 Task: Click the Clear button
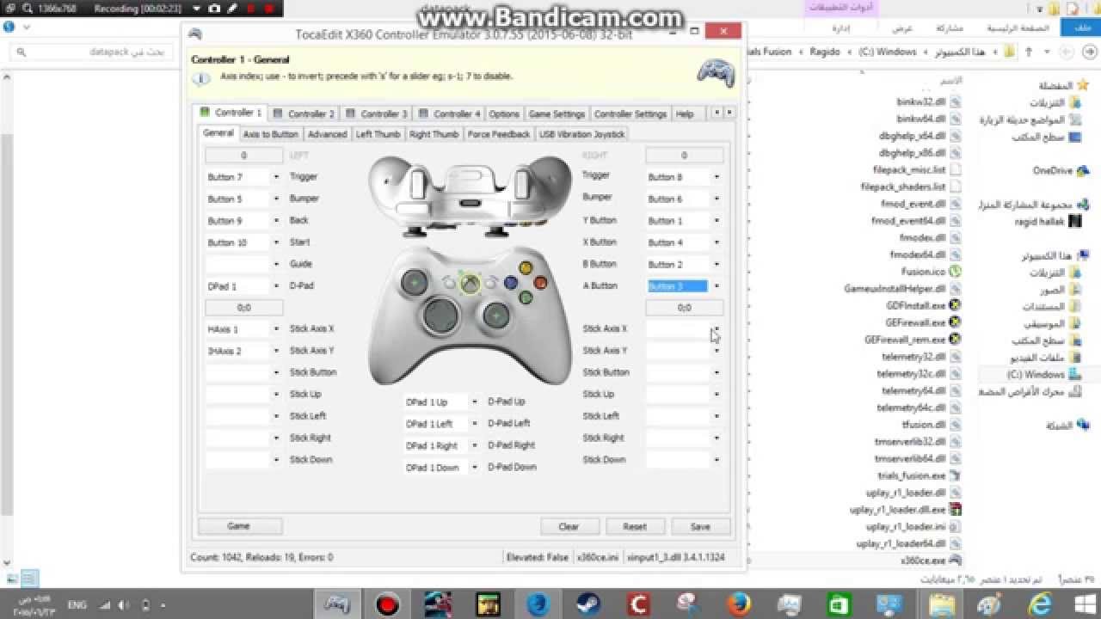pos(569,526)
